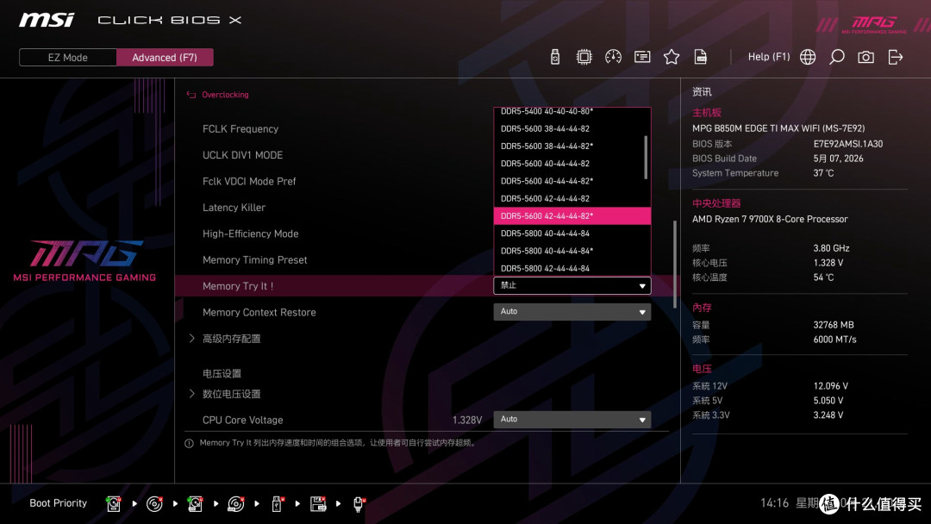Screen dimensions: 931x524
Task: Click the 电压设置 section heading
Action: pos(222,373)
